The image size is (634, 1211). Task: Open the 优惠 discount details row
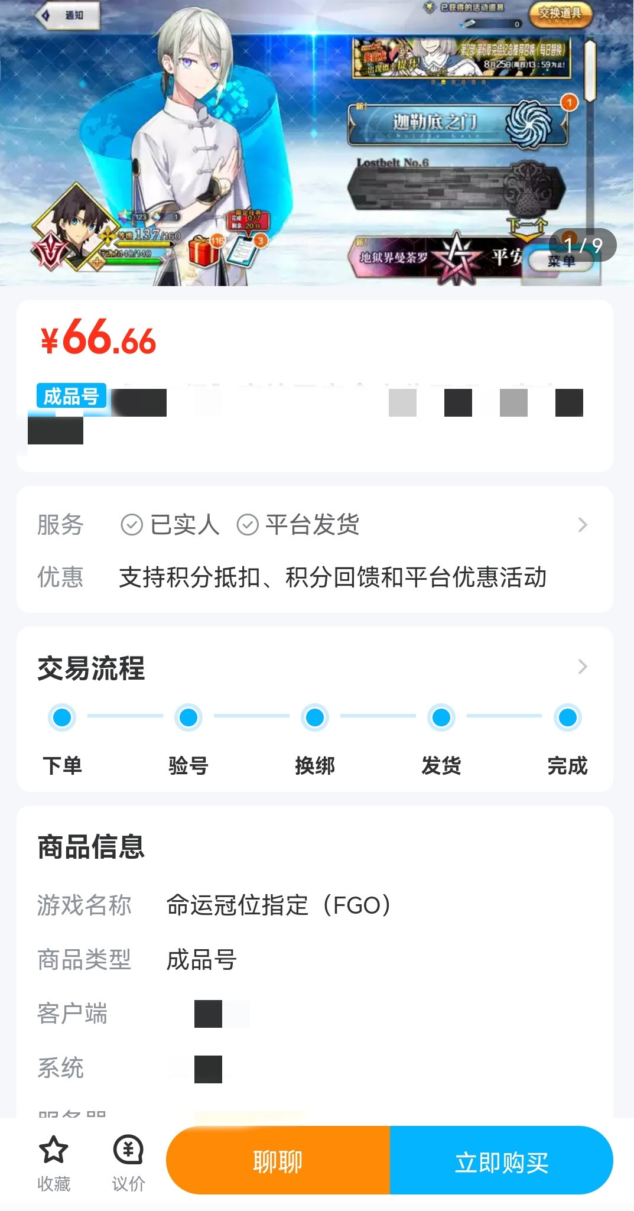(x=332, y=577)
